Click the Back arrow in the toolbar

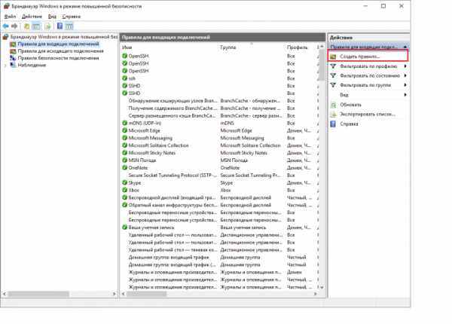pyautogui.click(x=6, y=25)
